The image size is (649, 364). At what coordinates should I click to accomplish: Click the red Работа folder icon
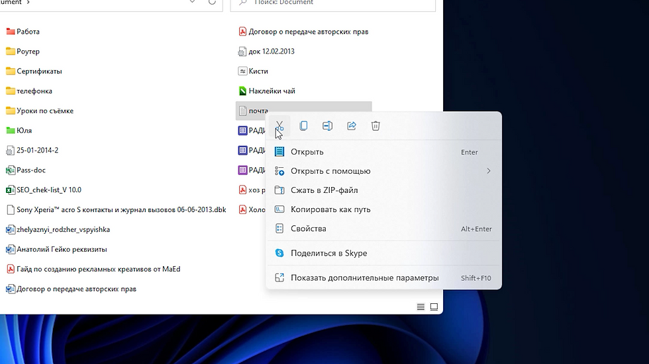[x=11, y=31]
